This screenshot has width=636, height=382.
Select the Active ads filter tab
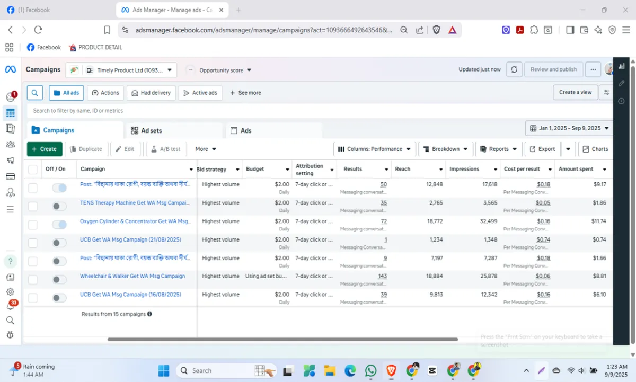coord(200,93)
